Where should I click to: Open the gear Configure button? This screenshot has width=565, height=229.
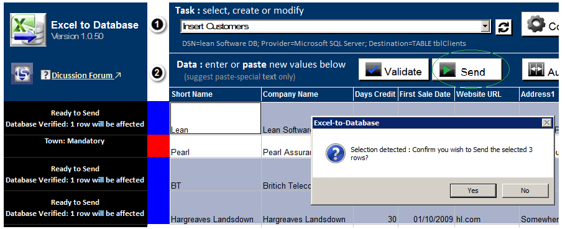pos(540,24)
